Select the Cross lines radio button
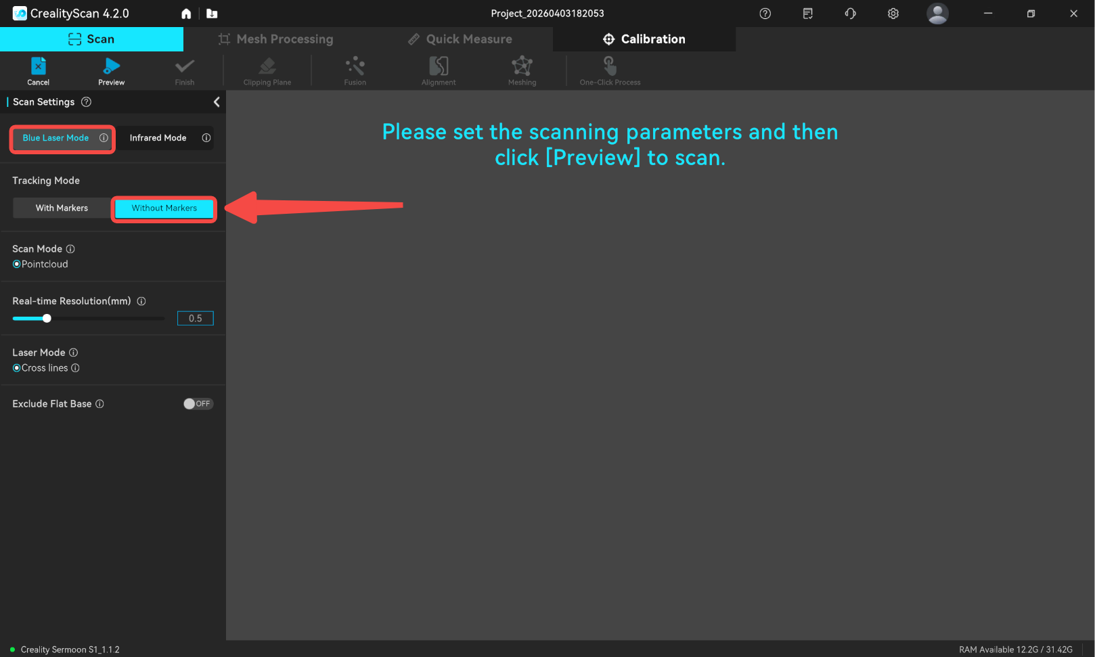The height and width of the screenshot is (657, 1095). (x=17, y=368)
